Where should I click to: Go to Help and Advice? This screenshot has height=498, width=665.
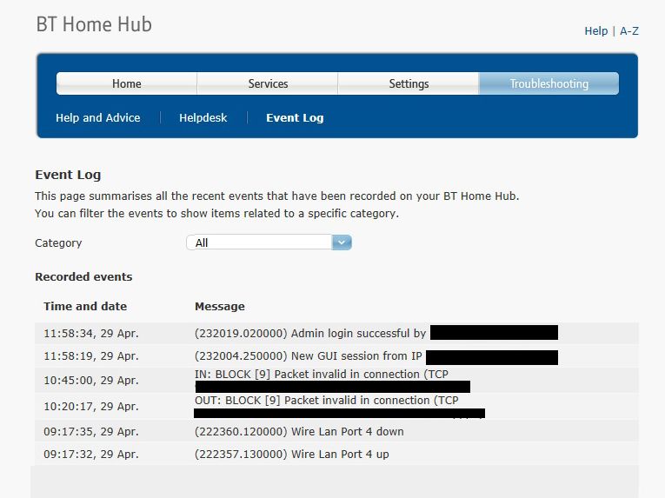click(x=98, y=118)
